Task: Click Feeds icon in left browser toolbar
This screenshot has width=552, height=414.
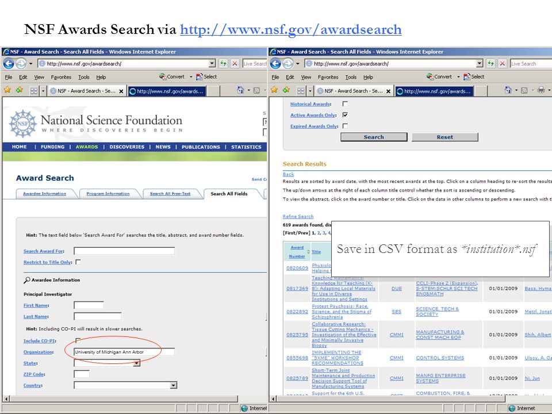Action: (x=256, y=90)
